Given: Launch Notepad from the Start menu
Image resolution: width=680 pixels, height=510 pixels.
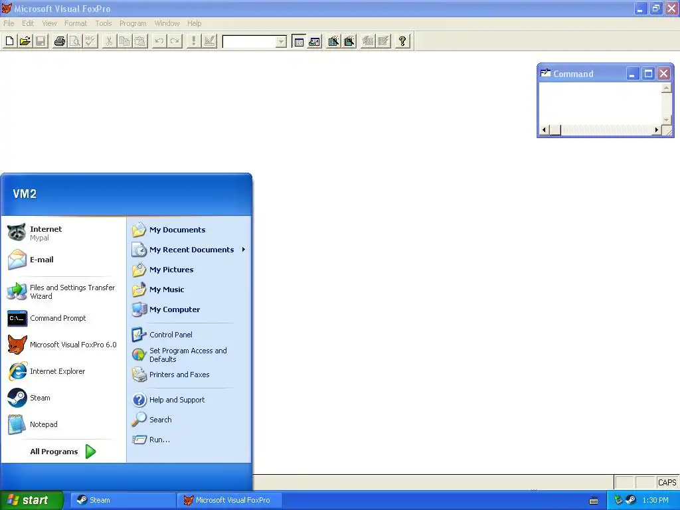Looking at the screenshot, I should click(63, 424).
